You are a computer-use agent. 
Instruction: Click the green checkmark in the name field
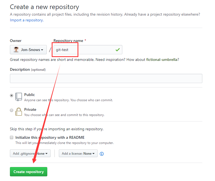coord(118,50)
